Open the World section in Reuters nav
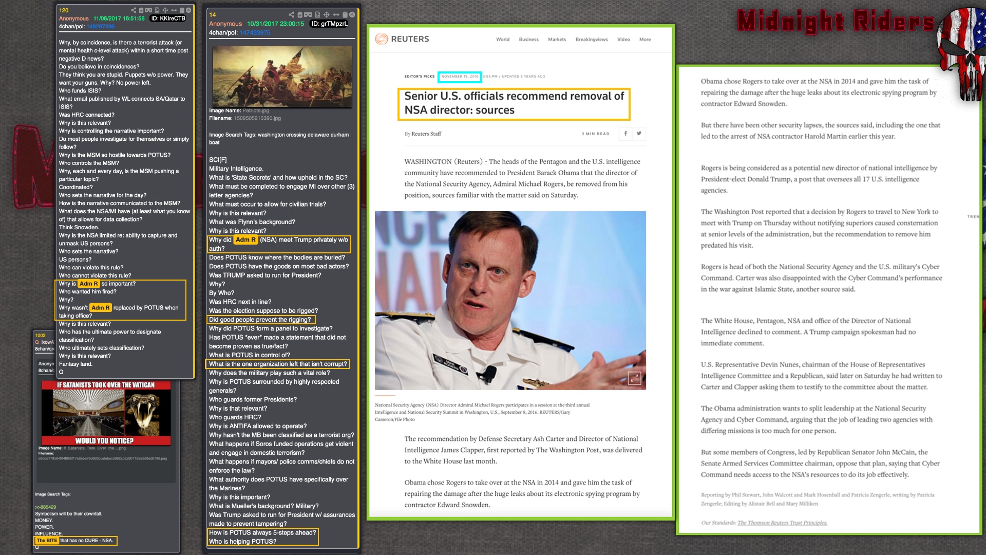The image size is (986, 555). [x=503, y=40]
